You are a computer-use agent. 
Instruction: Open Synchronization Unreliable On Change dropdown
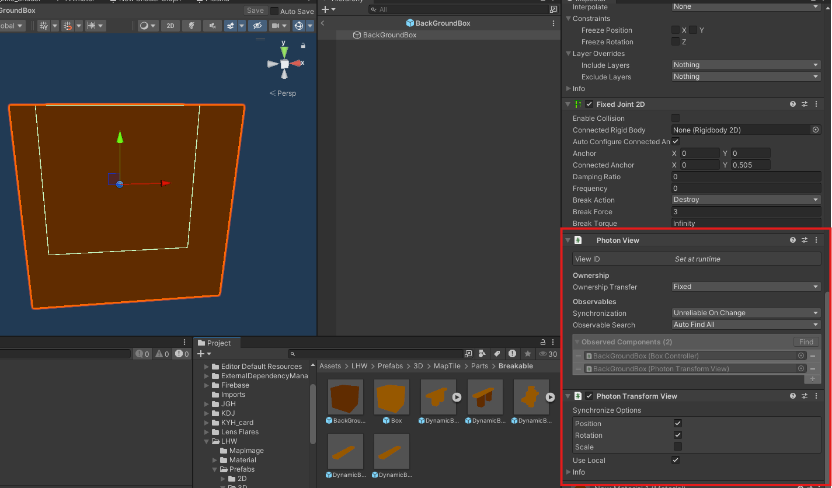746,313
